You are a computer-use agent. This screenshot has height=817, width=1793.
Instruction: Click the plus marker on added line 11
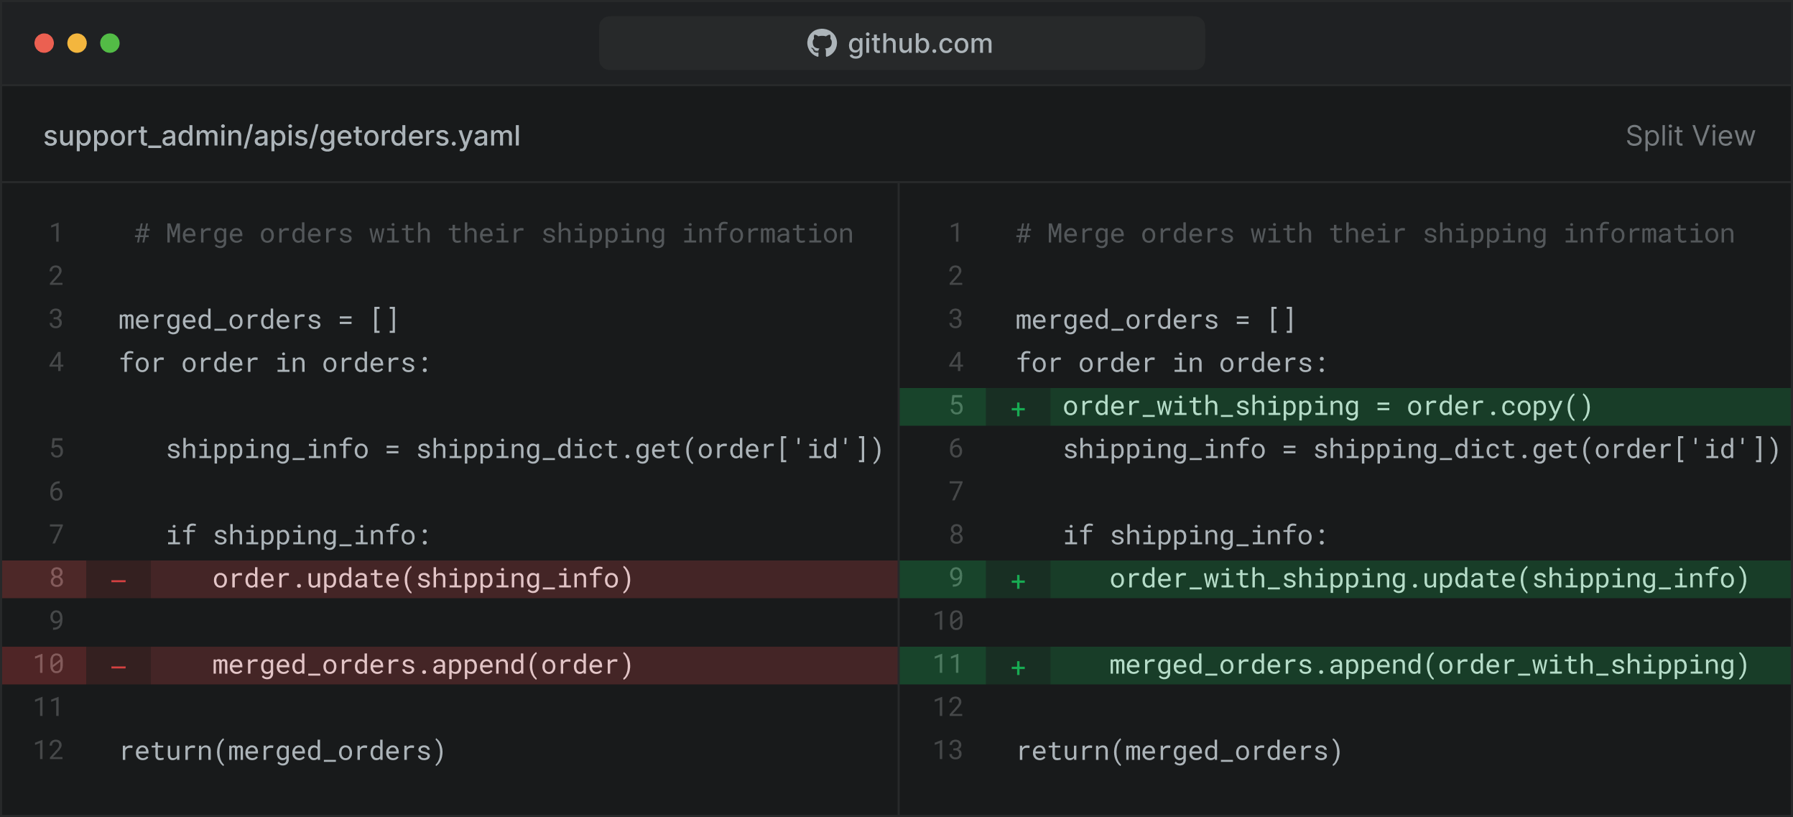1018,668
